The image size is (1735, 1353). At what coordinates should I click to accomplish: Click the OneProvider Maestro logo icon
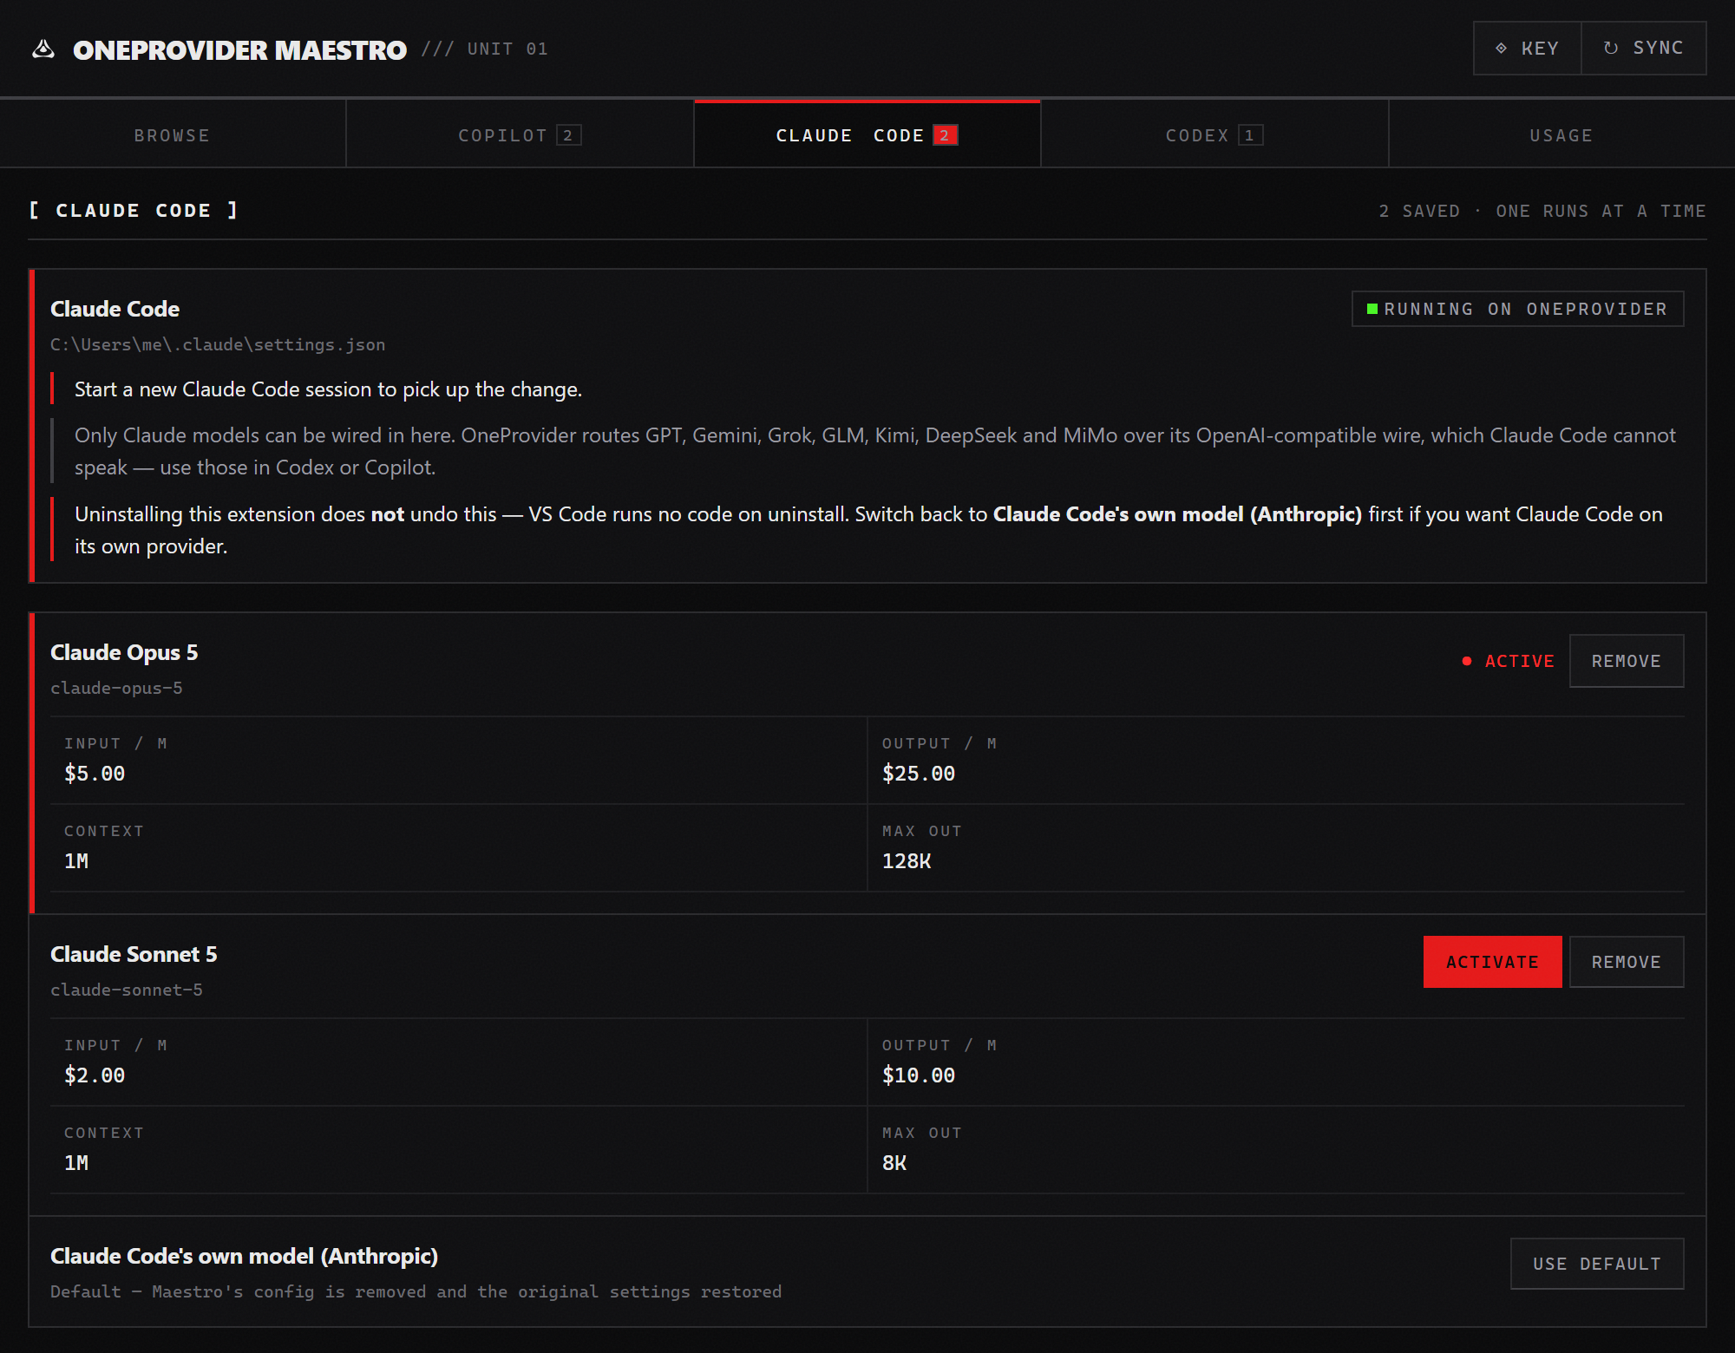(x=43, y=49)
